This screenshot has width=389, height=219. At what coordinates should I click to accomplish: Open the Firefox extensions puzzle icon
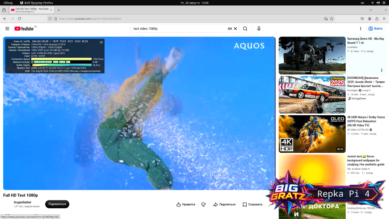pos(377,19)
